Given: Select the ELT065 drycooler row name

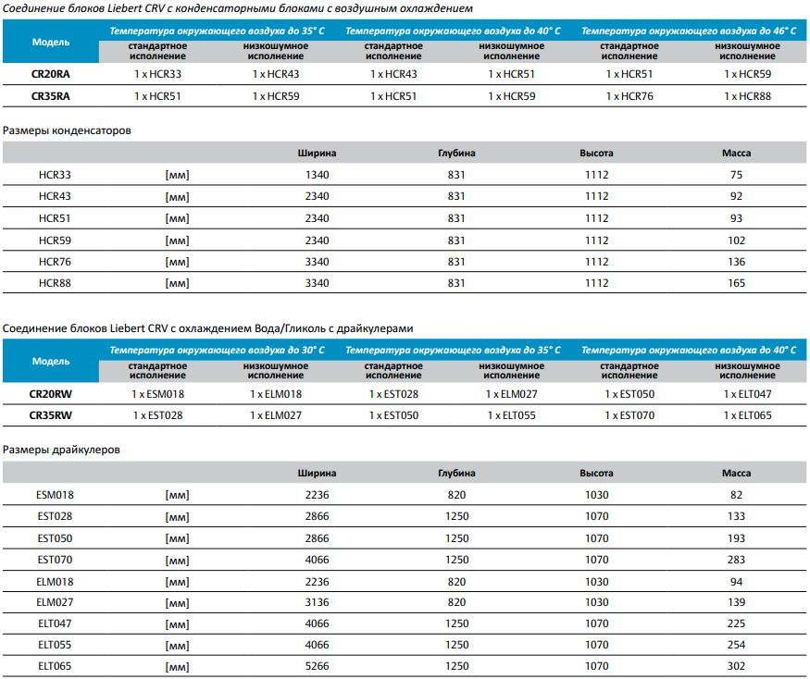Looking at the screenshot, I should click(55, 666).
